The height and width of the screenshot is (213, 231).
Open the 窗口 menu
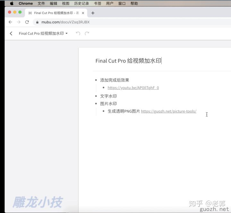click(x=122, y=4)
